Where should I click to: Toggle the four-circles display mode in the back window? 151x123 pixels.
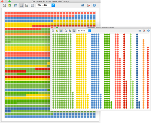[x=15, y=5]
